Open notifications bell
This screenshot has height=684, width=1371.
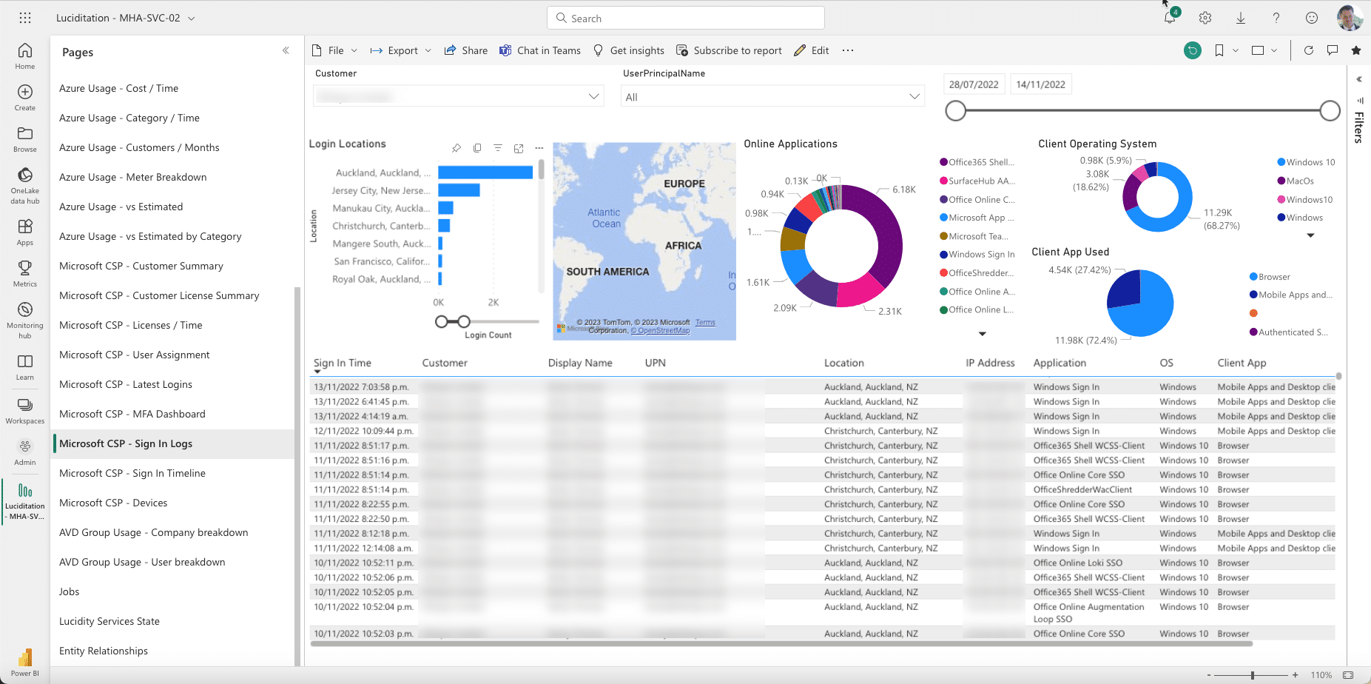click(x=1170, y=18)
